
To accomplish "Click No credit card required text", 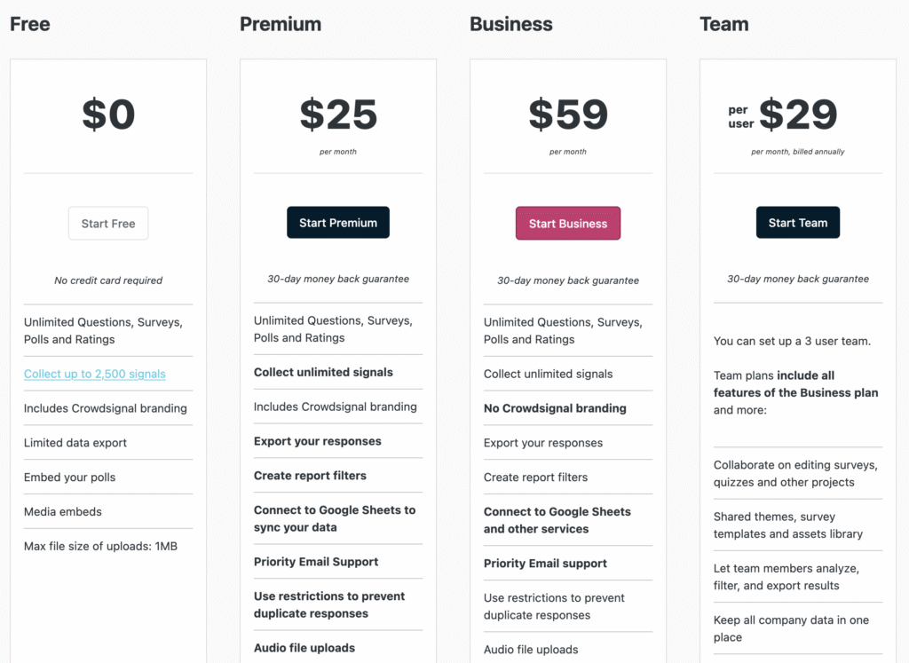I will pos(108,280).
